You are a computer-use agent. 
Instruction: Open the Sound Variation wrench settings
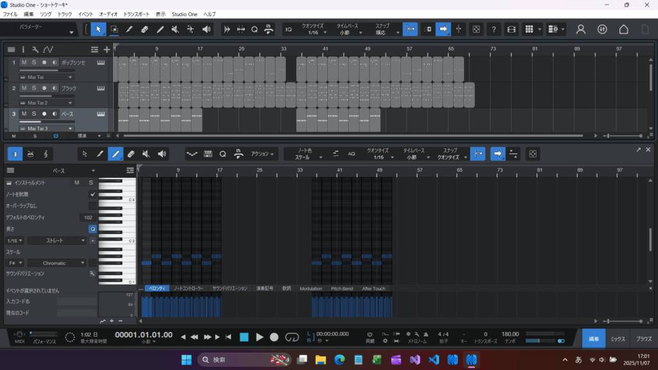click(x=92, y=274)
